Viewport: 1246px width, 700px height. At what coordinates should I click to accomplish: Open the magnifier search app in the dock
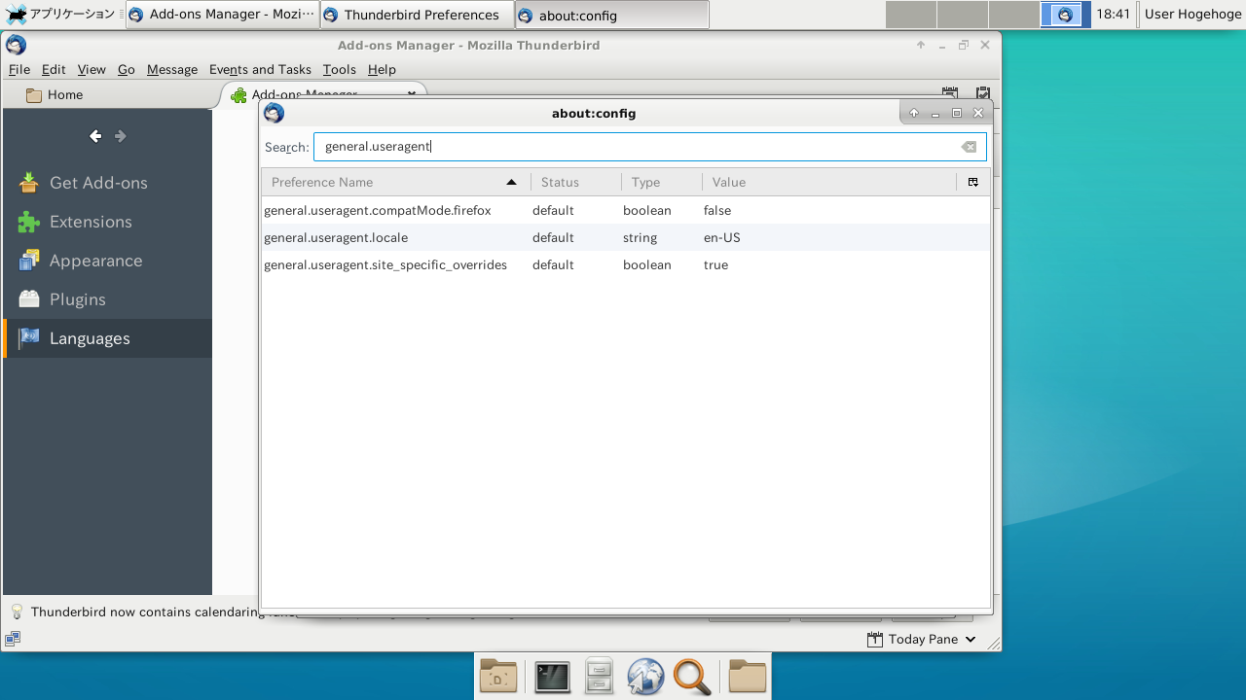pyautogui.click(x=692, y=677)
